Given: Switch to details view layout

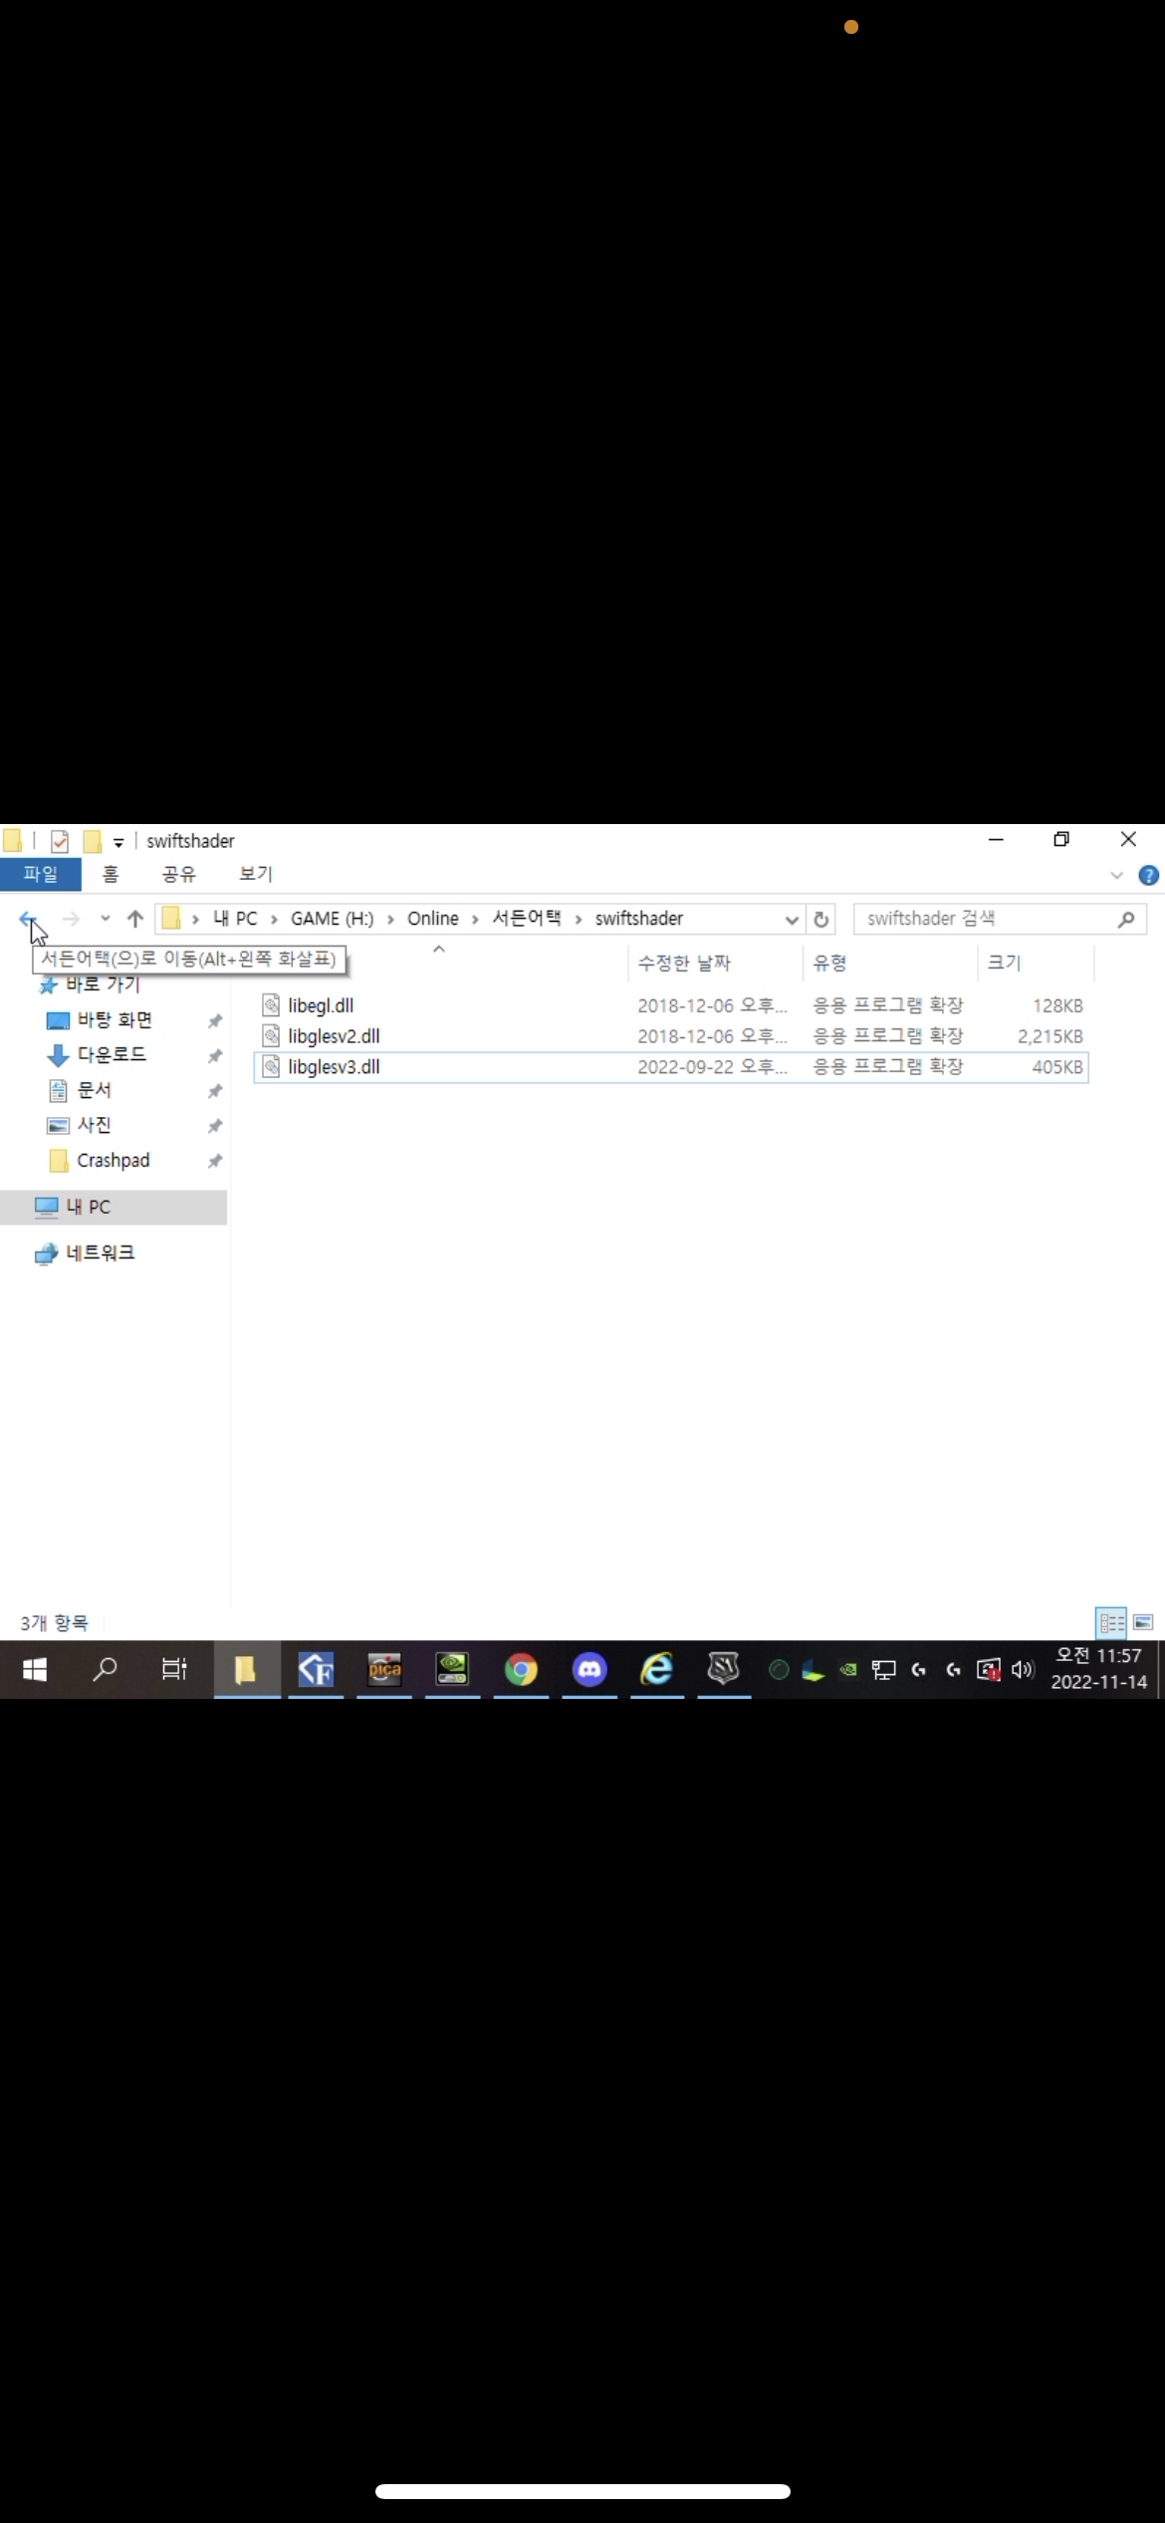Looking at the screenshot, I should tap(1111, 1622).
